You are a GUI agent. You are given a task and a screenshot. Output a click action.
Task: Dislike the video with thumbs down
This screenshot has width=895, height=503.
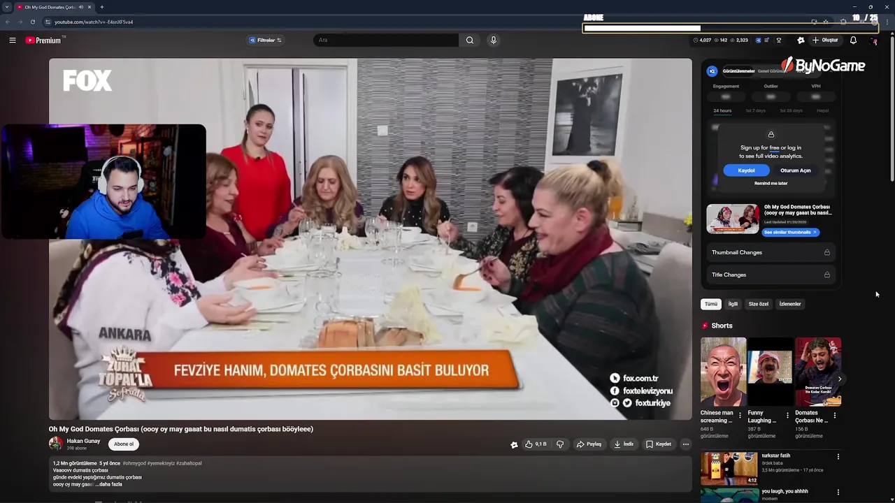pyautogui.click(x=560, y=444)
